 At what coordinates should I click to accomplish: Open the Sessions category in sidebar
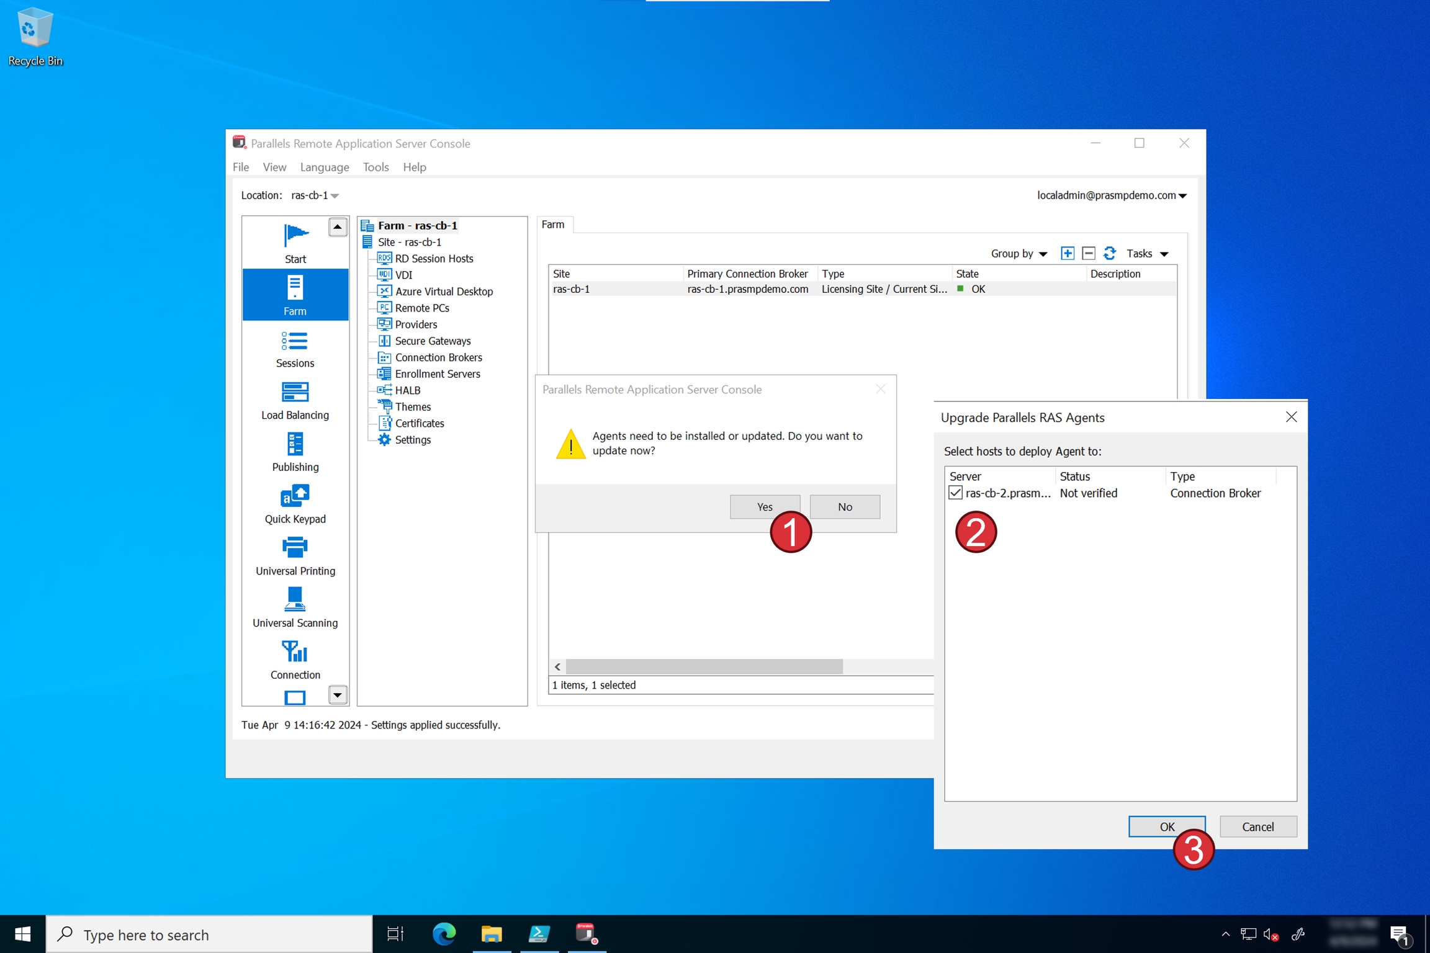click(x=295, y=349)
